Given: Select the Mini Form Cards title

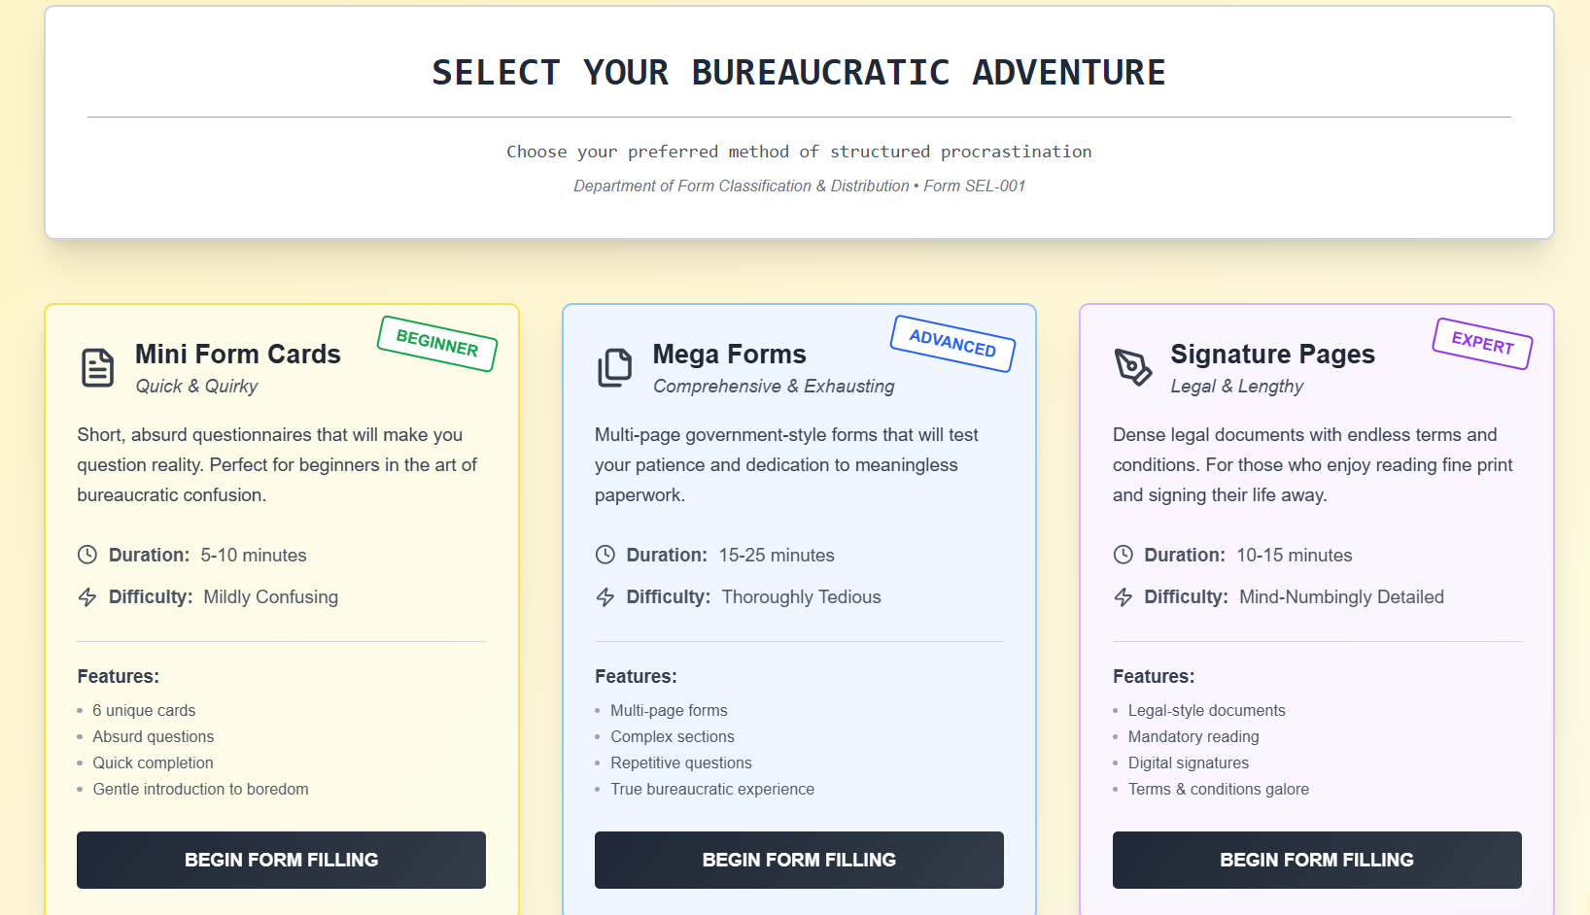Looking at the screenshot, I should (238, 355).
